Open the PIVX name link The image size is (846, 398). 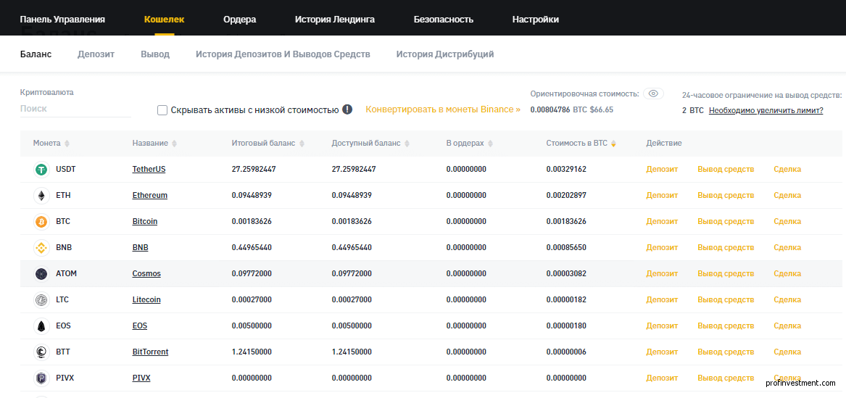click(141, 378)
